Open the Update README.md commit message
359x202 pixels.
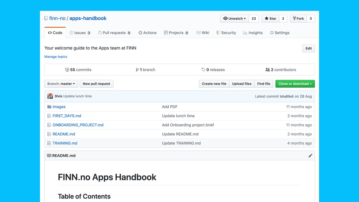pos(180,134)
